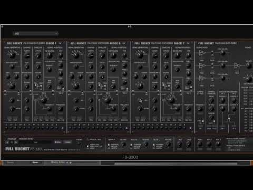Open the Block A selector arrow
The height and width of the screenshot is (190, 253).
tap(60, 43)
